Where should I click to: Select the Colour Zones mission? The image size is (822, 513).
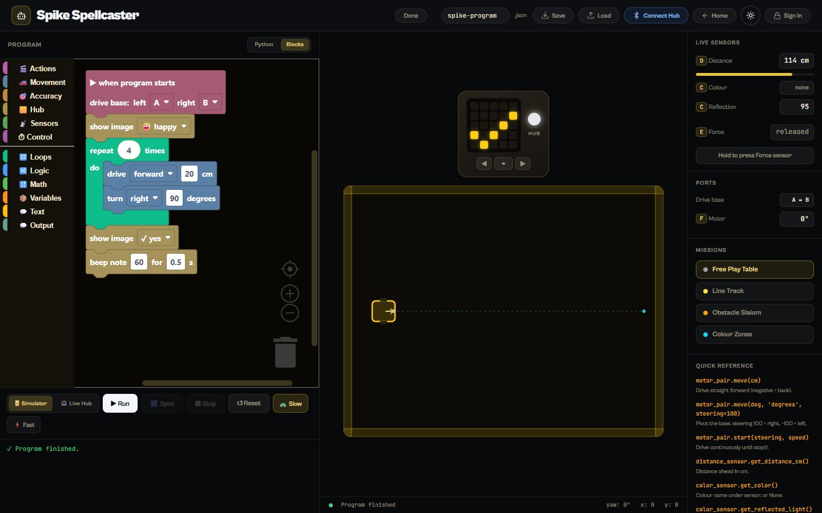tap(755, 335)
